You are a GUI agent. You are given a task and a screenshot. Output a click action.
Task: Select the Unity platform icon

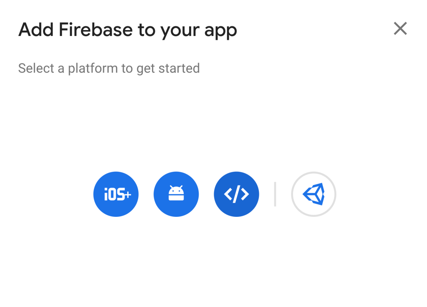[313, 194]
